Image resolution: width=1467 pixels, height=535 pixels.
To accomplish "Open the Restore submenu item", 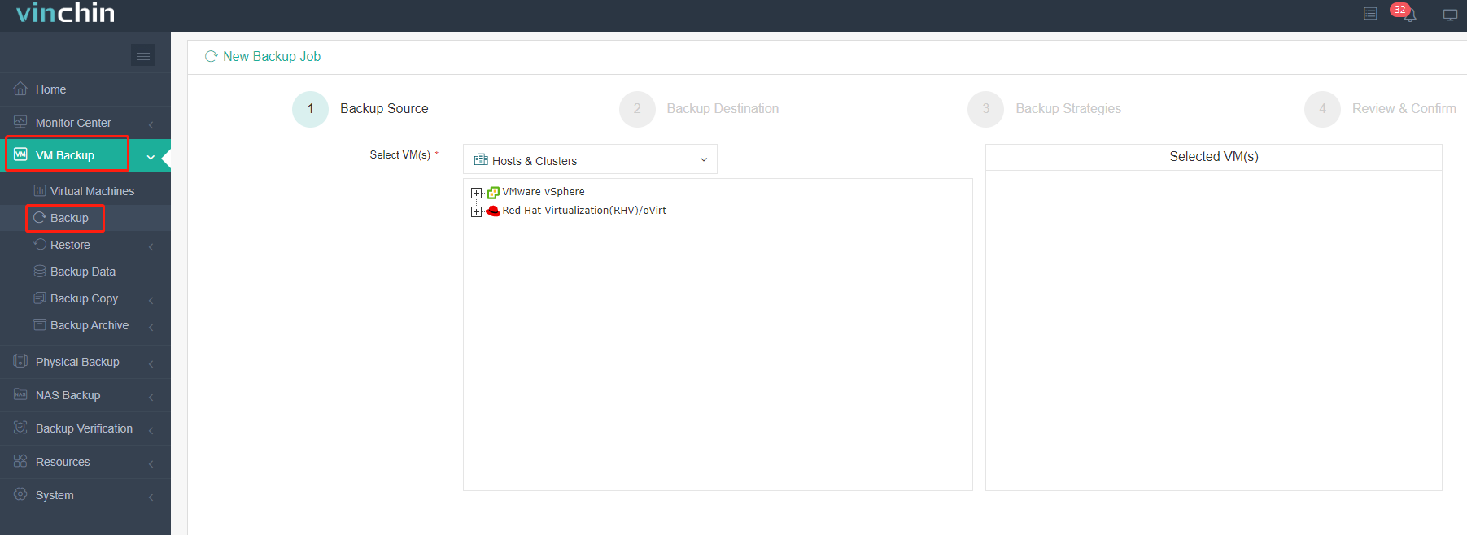I will [x=85, y=245].
